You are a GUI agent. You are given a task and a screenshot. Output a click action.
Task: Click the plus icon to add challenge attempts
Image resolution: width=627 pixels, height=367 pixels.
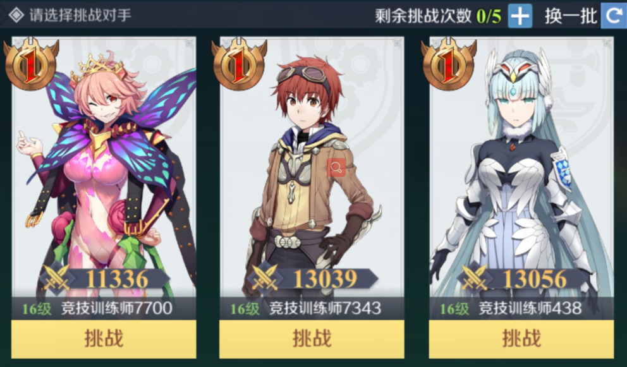click(520, 16)
